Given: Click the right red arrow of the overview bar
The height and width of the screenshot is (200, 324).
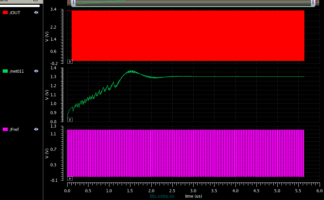Looking at the screenshot, I should (x=317, y=2).
